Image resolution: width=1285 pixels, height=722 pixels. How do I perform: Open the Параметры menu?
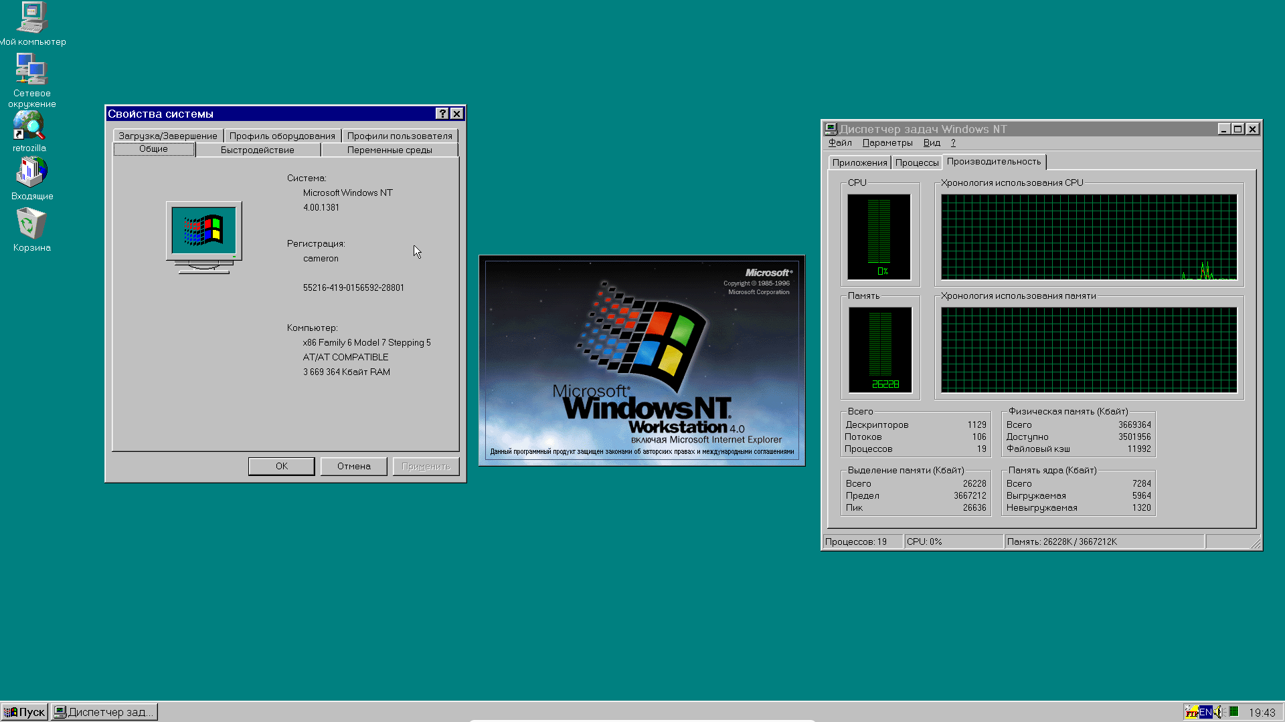(x=887, y=142)
